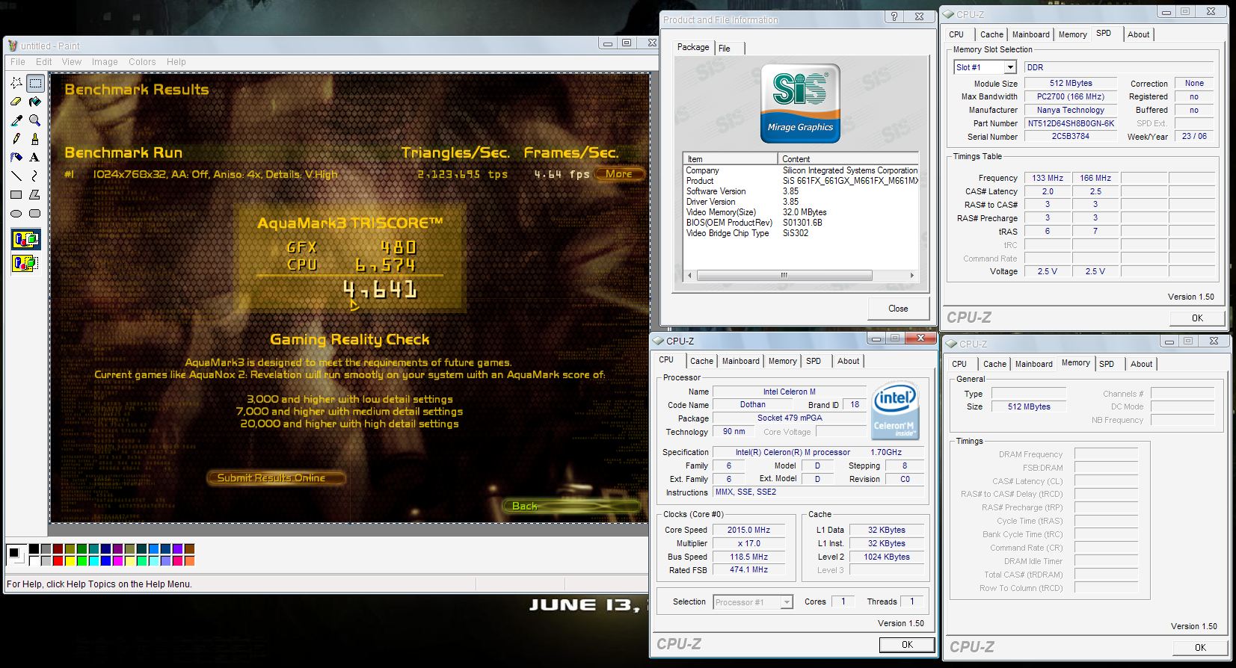The image size is (1236, 668).
Task: Enable the transparent selection option in Paint
Action: (x=25, y=263)
